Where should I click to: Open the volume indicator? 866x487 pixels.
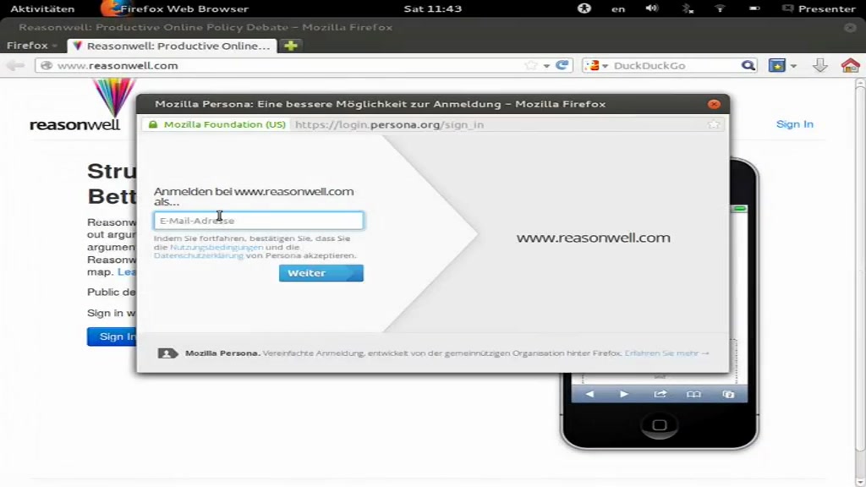(x=652, y=8)
